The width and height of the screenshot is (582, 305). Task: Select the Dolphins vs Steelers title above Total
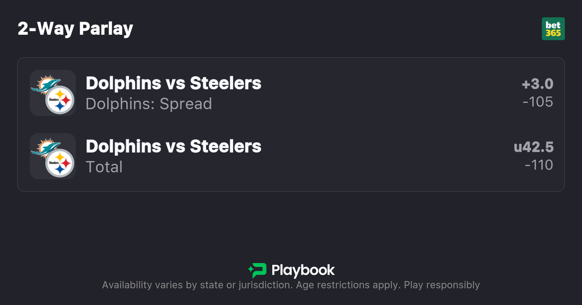tap(174, 146)
